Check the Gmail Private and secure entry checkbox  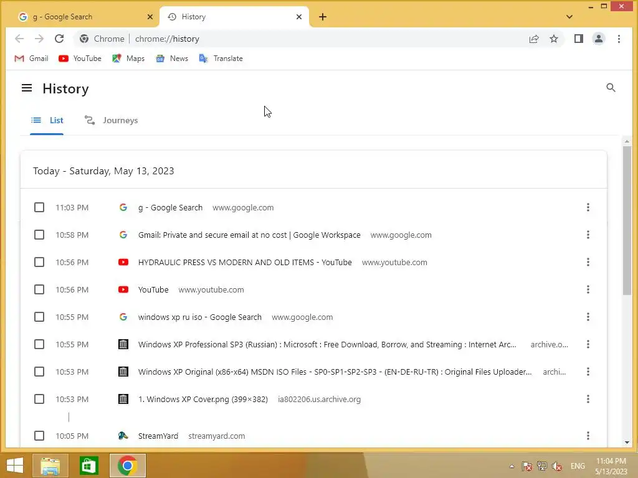39,235
